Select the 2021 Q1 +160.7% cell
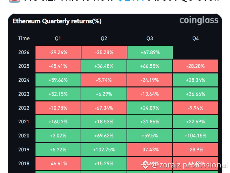The width and height of the screenshot is (230, 173). coord(58,122)
